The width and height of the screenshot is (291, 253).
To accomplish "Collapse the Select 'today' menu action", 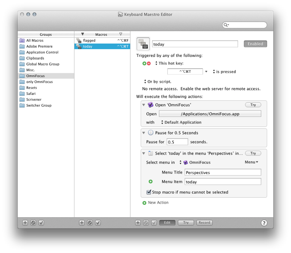I will (144, 153).
